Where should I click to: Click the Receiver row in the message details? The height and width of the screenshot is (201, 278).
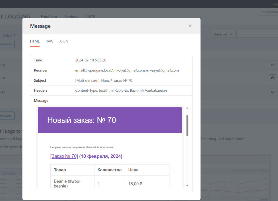[x=109, y=70]
